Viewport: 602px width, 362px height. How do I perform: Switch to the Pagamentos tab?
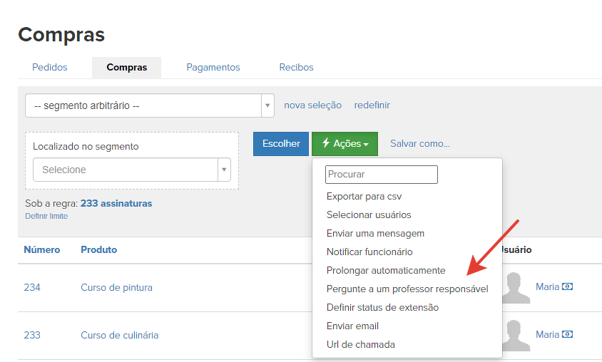[213, 68]
